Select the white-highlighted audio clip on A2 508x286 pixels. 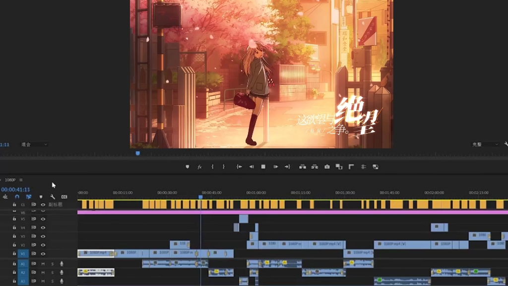click(96, 273)
